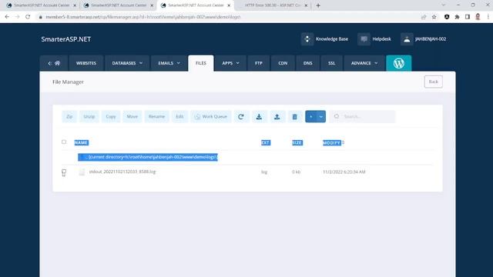Check the stdout log file checkbox
The width and height of the screenshot is (493, 277).
[64, 172]
